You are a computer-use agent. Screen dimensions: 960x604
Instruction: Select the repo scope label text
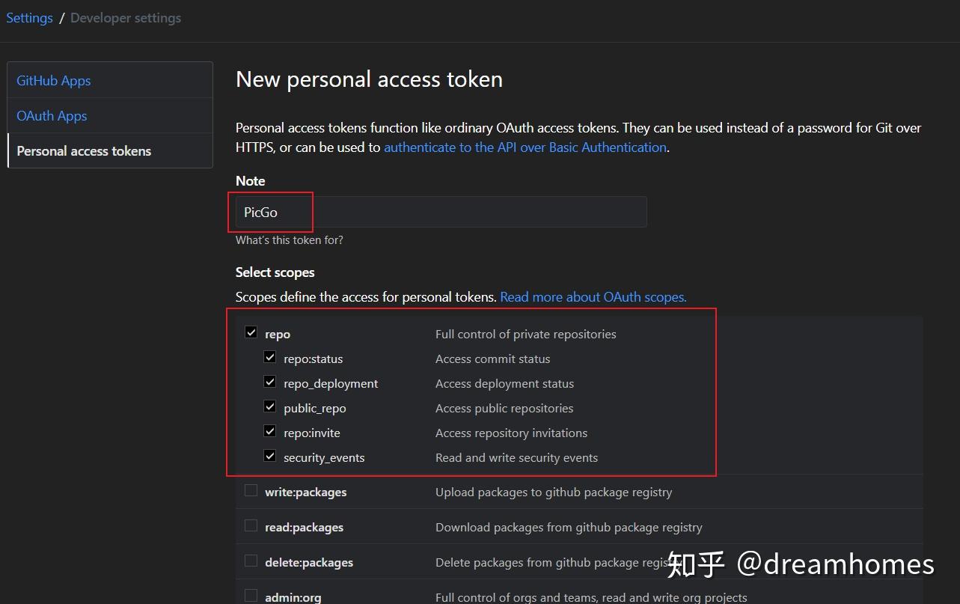point(278,334)
